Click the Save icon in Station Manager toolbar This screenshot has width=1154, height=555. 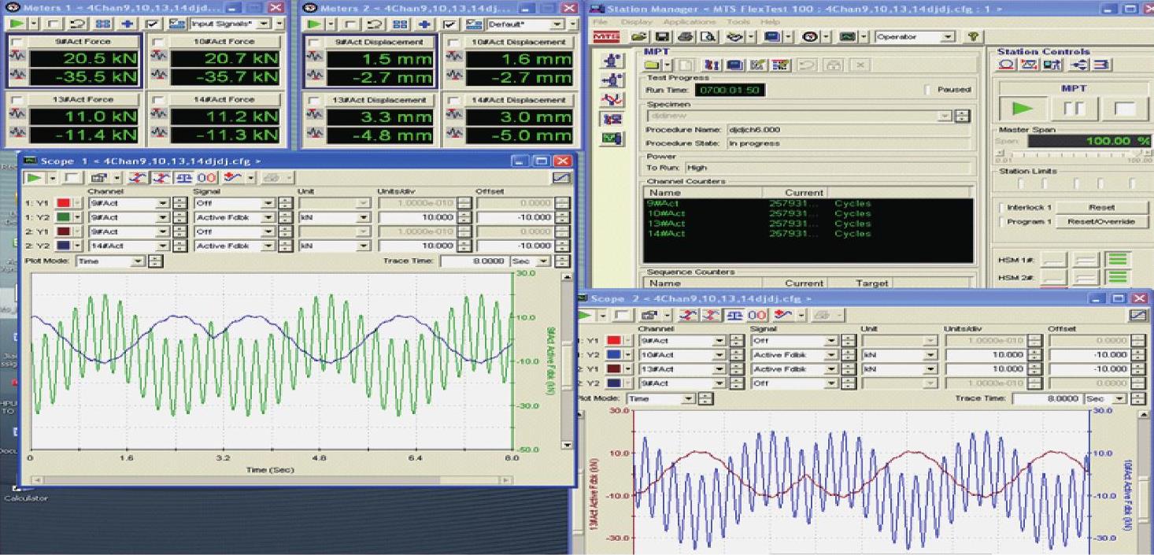661,37
